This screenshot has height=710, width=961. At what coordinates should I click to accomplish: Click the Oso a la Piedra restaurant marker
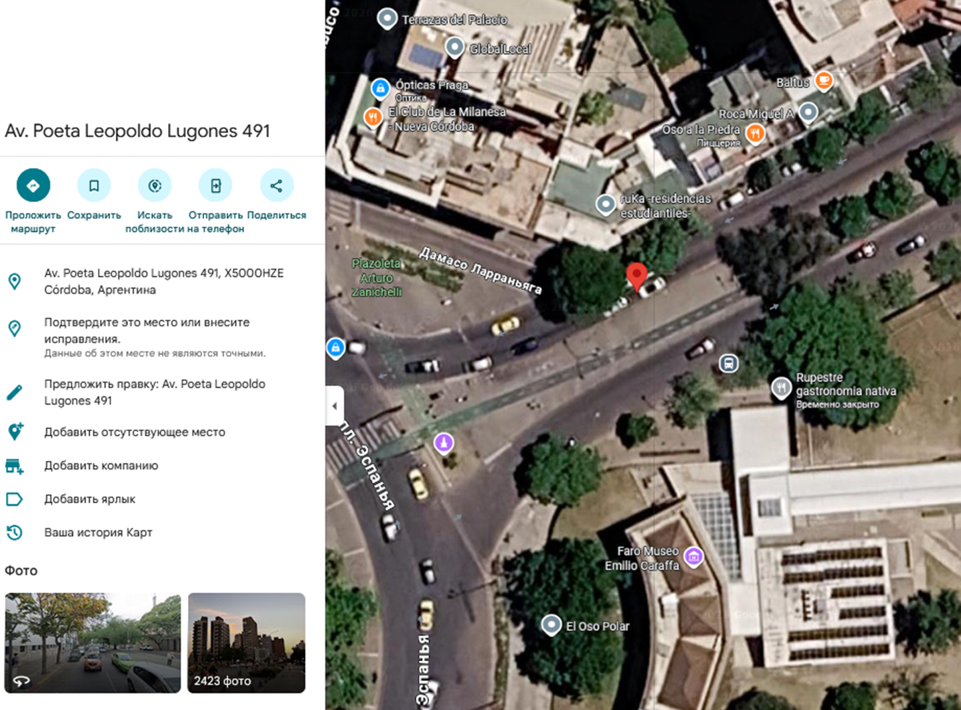click(755, 133)
